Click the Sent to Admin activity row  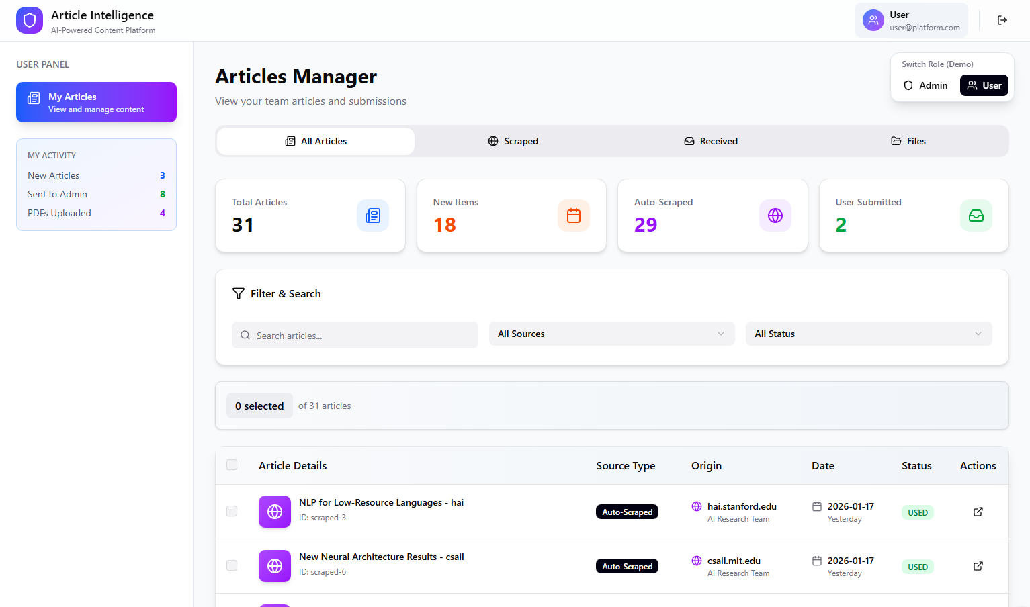[x=96, y=194]
